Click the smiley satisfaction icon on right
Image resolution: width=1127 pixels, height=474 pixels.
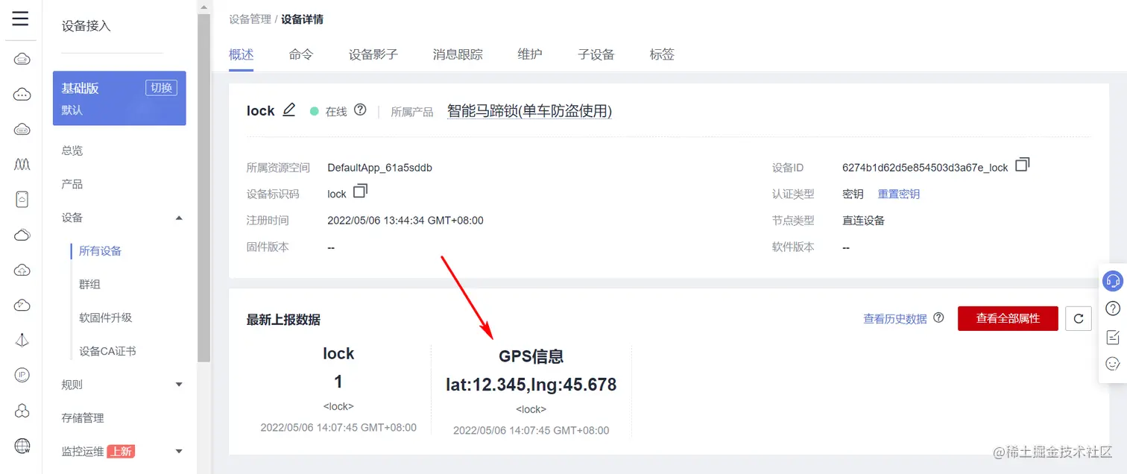tap(1113, 364)
